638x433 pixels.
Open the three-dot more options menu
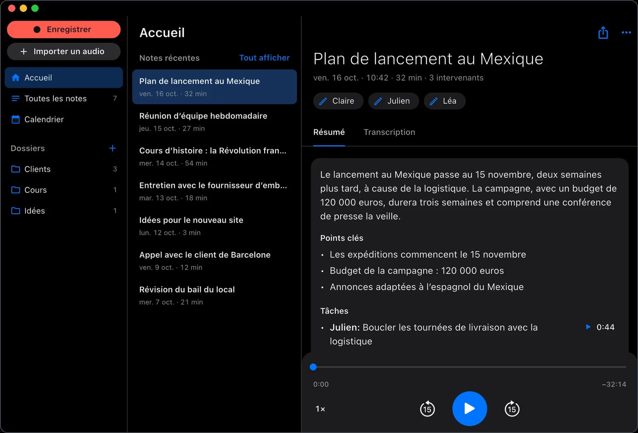click(626, 33)
